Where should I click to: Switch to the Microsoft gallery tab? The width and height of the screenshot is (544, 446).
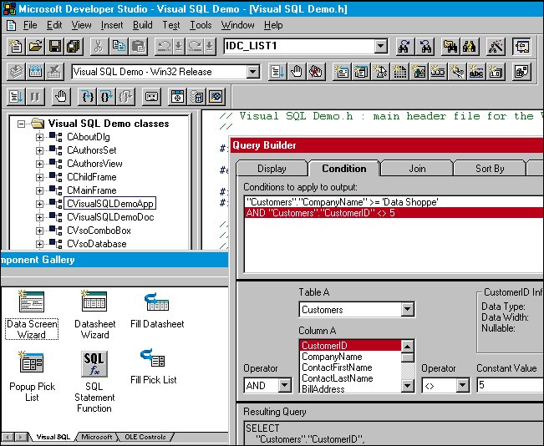click(x=96, y=437)
